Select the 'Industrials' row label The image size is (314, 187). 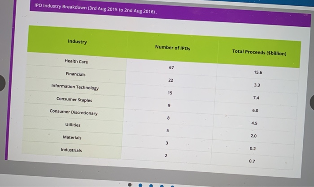[71, 150]
